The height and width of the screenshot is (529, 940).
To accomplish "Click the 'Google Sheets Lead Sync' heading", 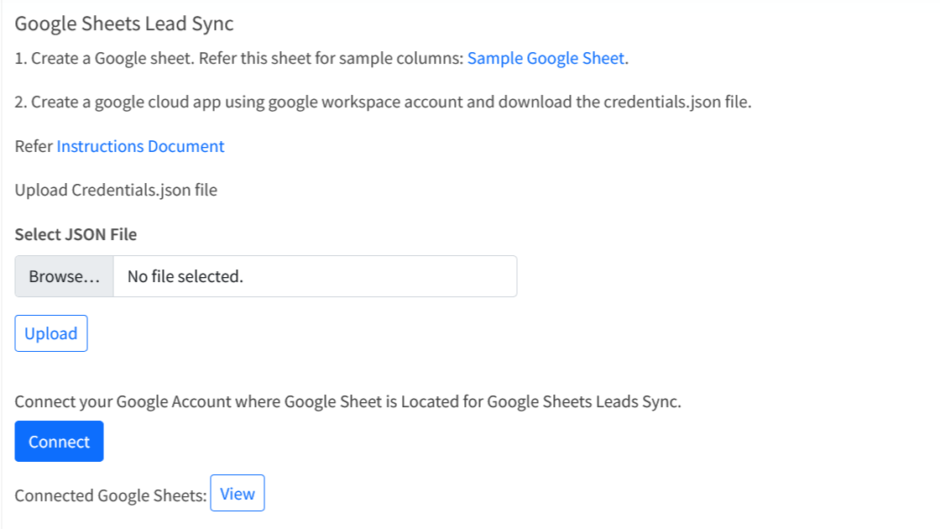I will click(x=124, y=24).
